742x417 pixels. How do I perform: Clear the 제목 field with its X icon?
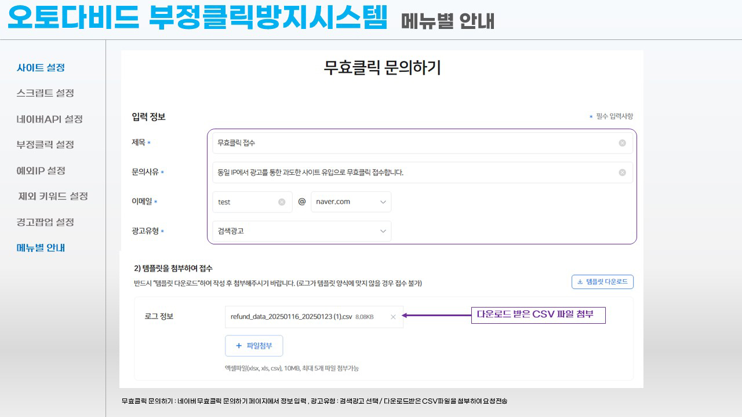(x=622, y=143)
